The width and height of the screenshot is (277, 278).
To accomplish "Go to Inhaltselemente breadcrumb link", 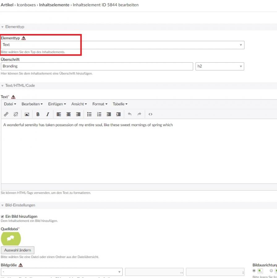I will 54,5.
